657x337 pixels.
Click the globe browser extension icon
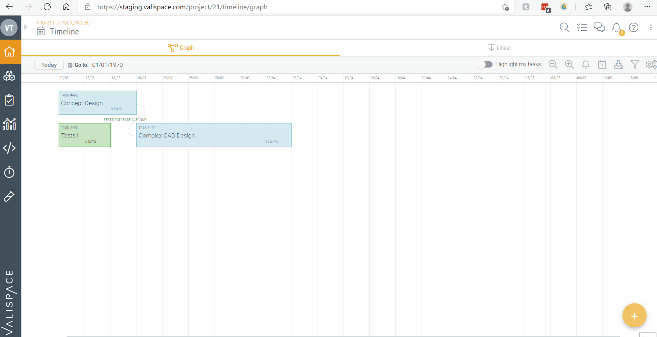click(x=564, y=7)
